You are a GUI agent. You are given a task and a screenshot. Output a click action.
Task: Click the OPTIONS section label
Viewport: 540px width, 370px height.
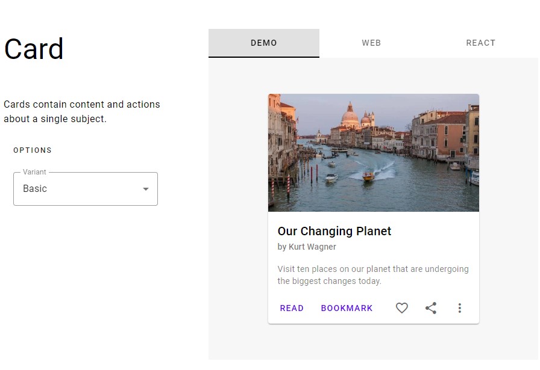click(x=33, y=150)
